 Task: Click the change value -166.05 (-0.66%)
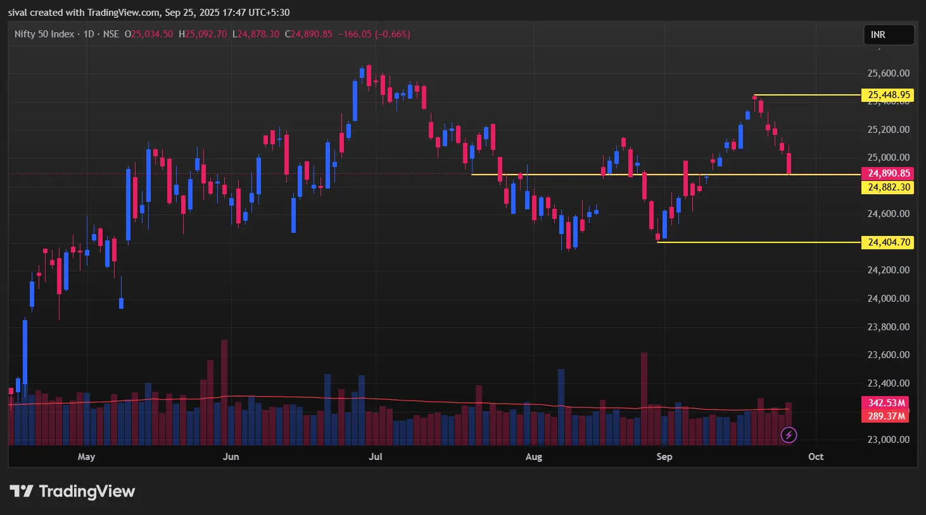[x=374, y=34]
